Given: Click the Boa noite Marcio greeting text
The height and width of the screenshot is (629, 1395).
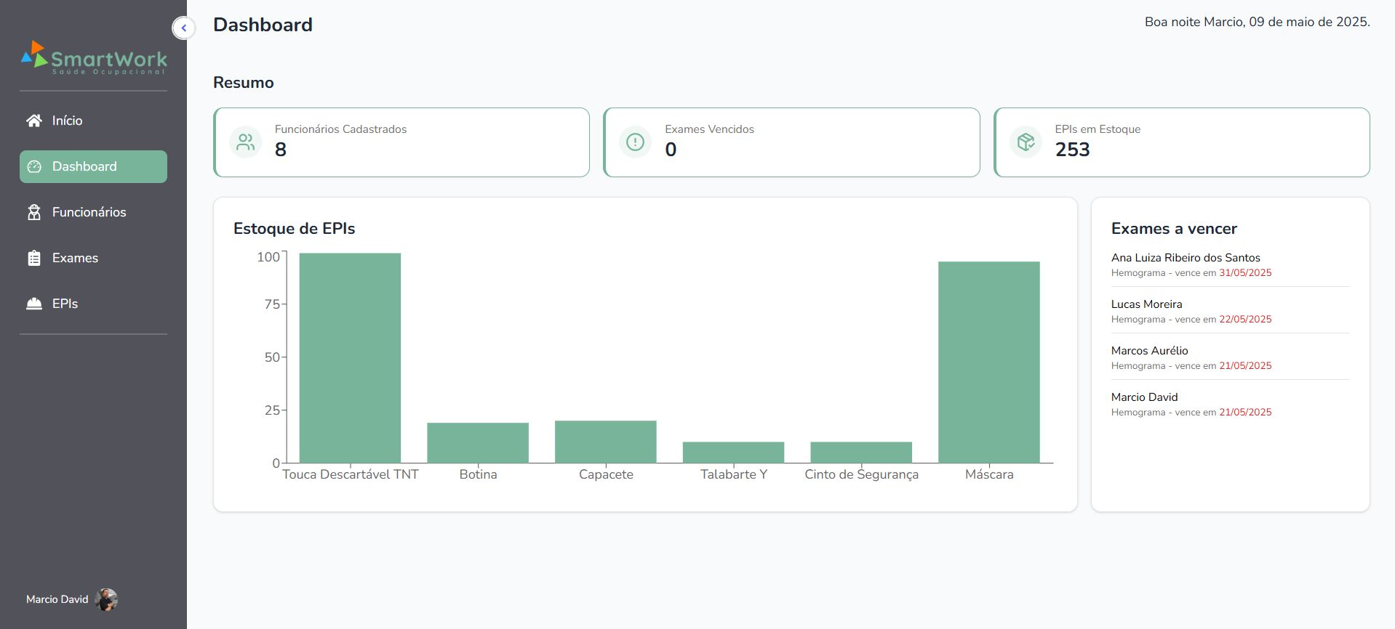Looking at the screenshot, I should pyautogui.click(x=1257, y=22).
